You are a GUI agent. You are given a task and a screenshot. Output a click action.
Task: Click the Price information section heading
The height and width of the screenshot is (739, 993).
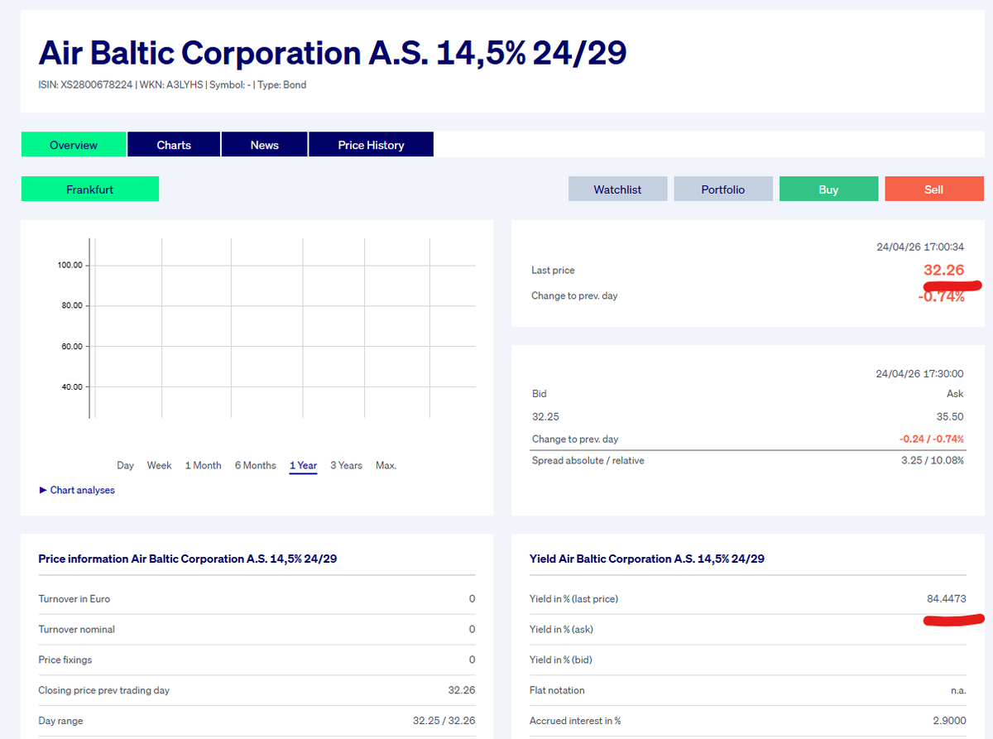pyautogui.click(x=188, y=559)
